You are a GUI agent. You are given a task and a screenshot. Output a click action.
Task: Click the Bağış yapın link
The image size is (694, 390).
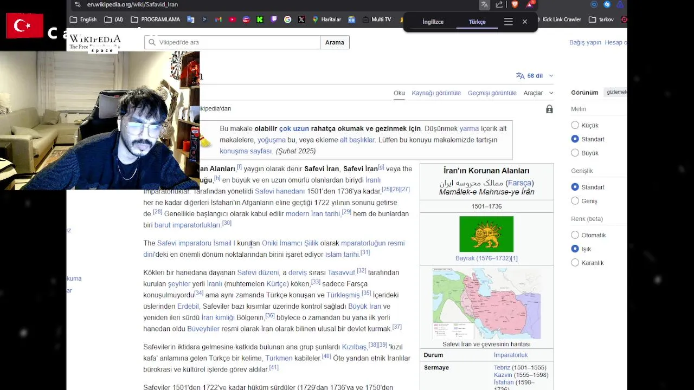click(x=585, y=42)
